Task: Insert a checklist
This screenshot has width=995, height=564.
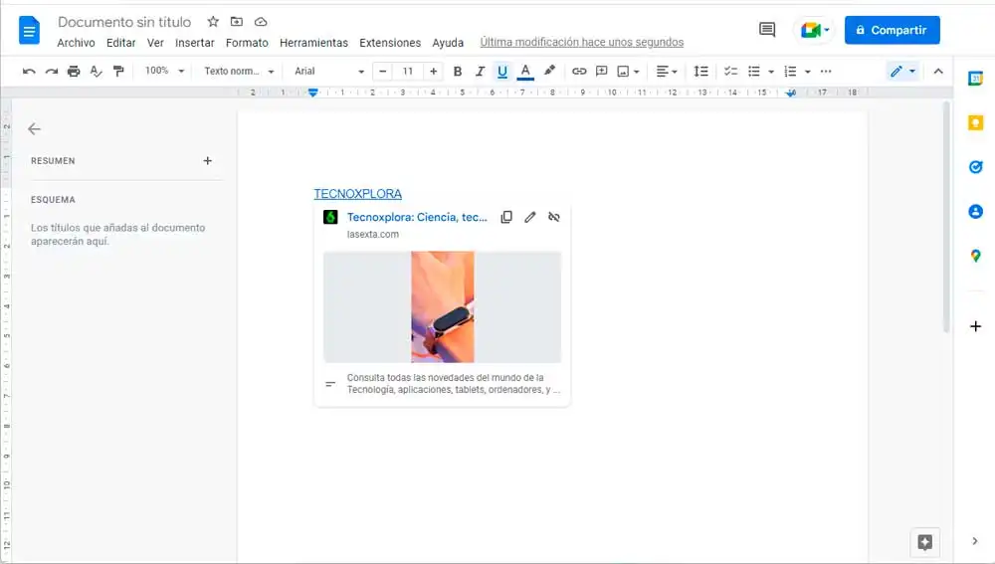Action: point(731,71)
